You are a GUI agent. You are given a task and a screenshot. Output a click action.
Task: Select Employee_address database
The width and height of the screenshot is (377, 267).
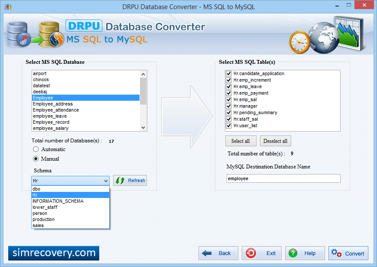point(86,104)
